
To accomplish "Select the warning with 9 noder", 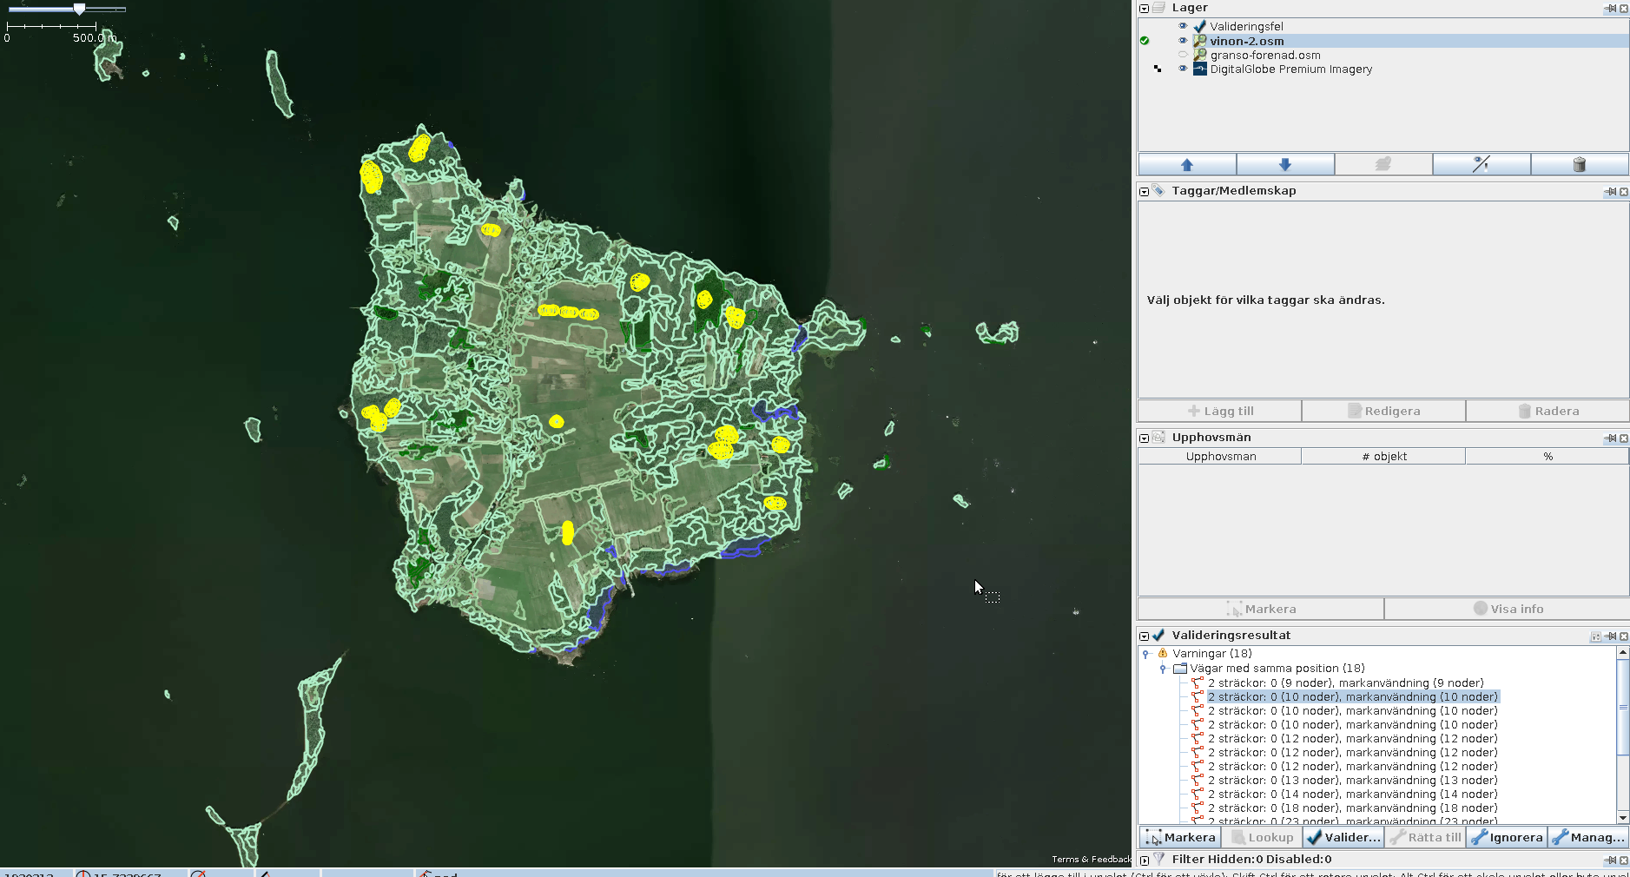I will [x=1345, y=682].
